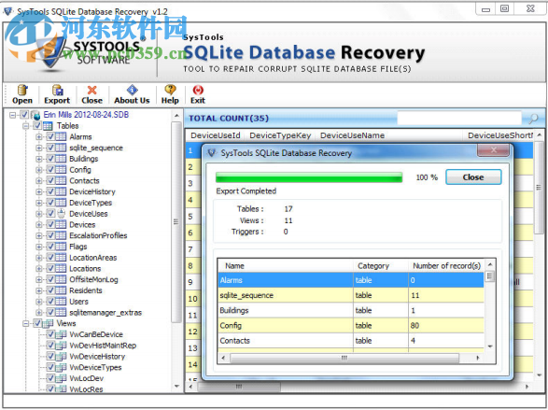Click the Help question mark icon
The image size is (548, 410).
point(170,91)
